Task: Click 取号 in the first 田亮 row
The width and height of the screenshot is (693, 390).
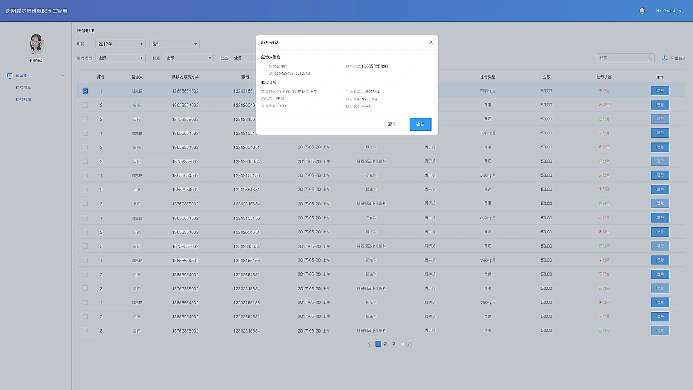Action: 660,105
